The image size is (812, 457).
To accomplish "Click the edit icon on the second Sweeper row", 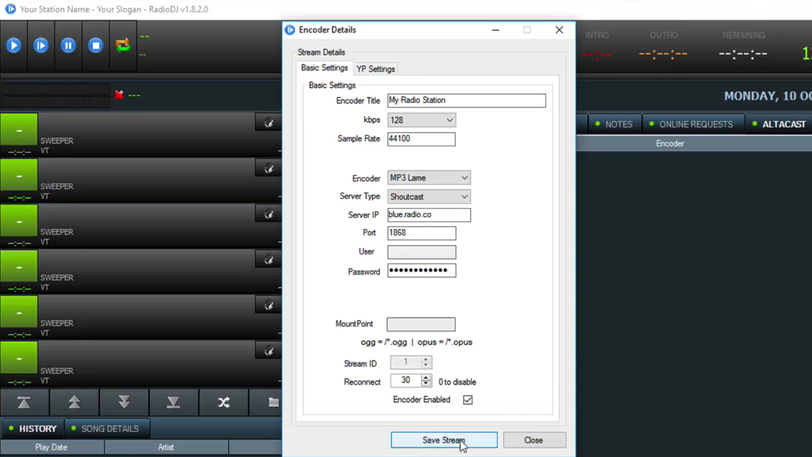I will (268, 169).
